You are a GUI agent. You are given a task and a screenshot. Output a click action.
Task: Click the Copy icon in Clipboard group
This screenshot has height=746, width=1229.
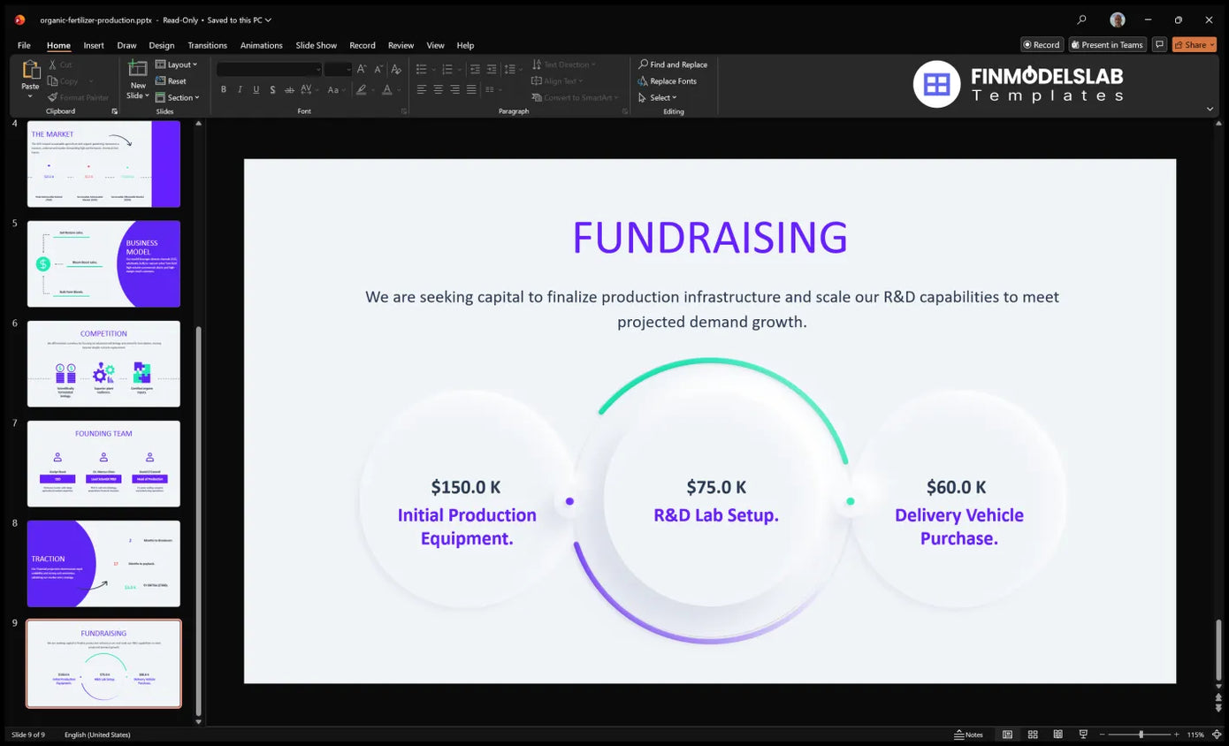click(x=53, y=81)
